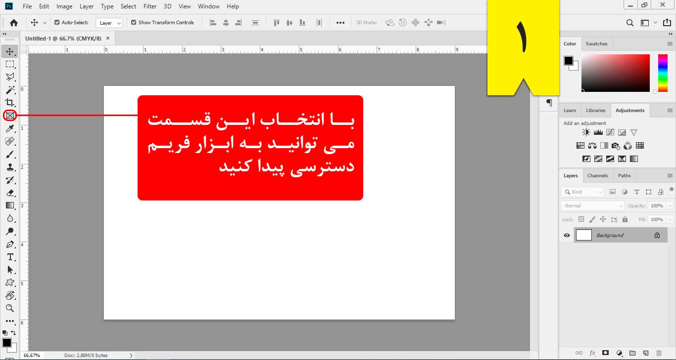Swap foreground and background colors
Screen dimensions: 676x360
click(x=13, y=333)
